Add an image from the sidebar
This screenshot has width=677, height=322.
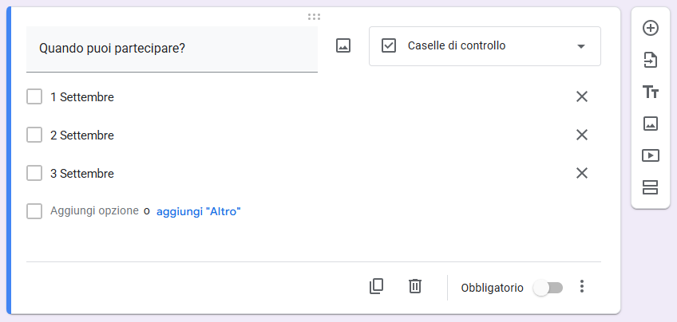pos(651,124)
